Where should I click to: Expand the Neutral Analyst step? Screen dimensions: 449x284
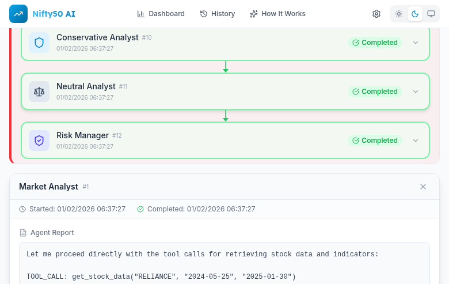[x=416, y=92]
